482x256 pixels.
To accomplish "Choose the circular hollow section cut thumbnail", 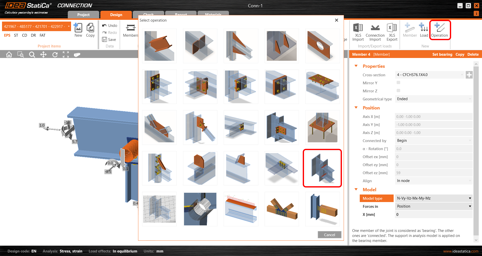I will (x=200, y=209).
